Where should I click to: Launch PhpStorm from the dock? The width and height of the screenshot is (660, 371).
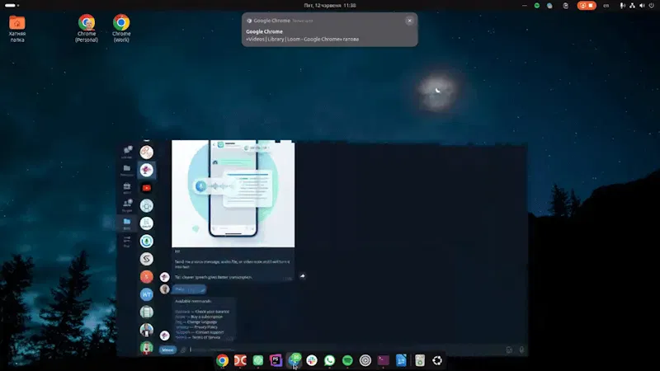point(276,360)
